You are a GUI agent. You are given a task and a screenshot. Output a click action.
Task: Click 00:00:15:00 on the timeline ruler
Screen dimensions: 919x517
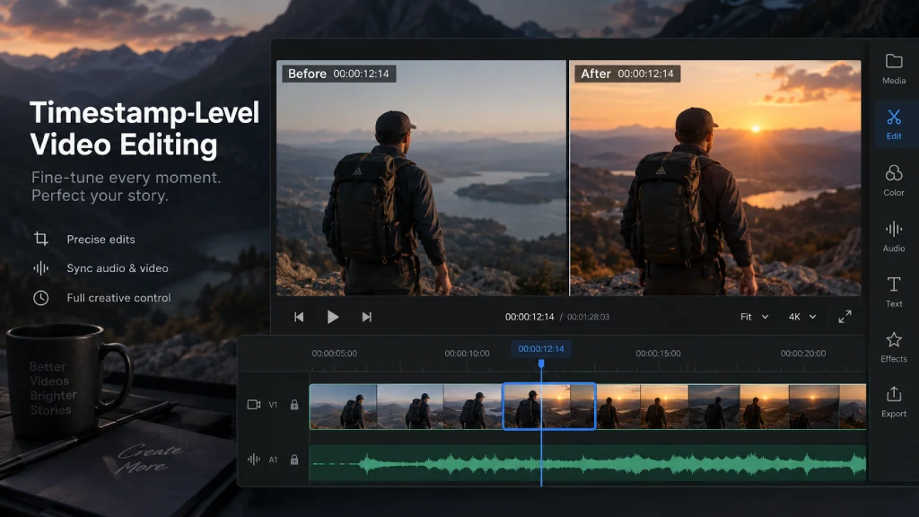click(x=658, y=354)
